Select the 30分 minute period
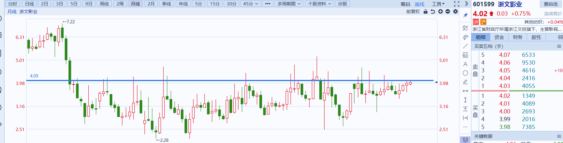563x143 pixels. 231,4
